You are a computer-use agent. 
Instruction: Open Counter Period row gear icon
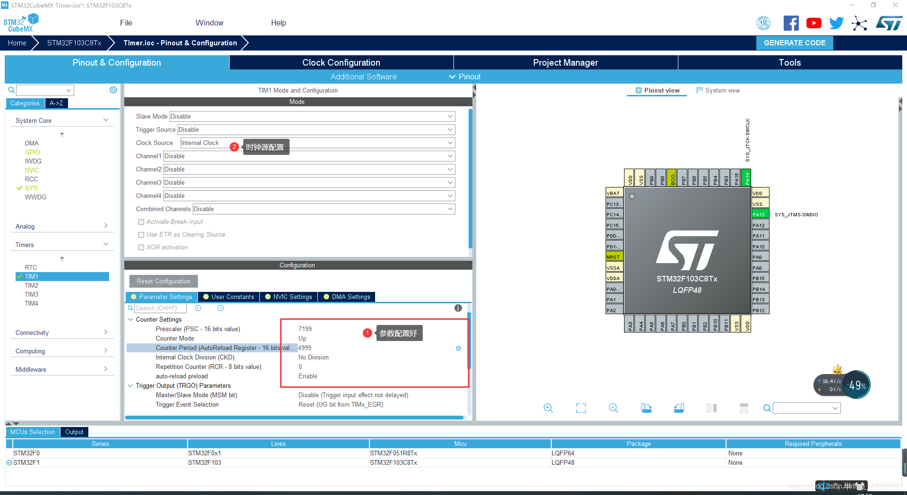pyautogui.click(x=458, y=348)
